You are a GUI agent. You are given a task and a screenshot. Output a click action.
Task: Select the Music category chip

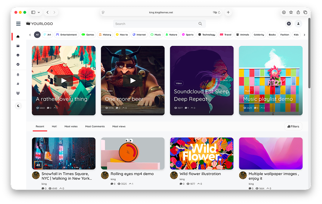156,35
